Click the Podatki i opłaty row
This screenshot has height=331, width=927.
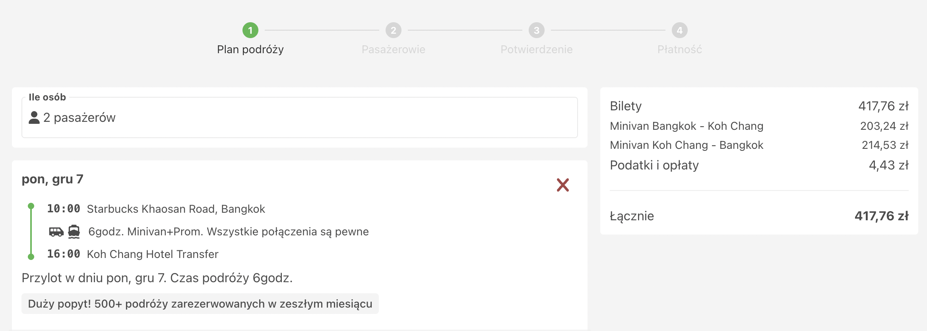click(759, 165)
